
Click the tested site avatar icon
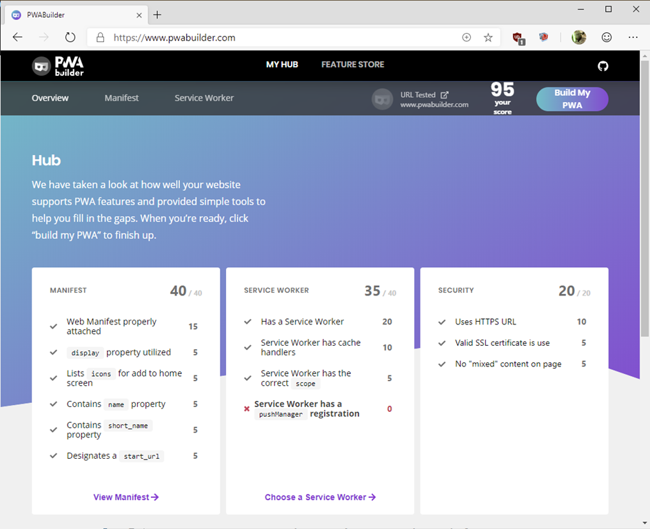tap(382, 99)
